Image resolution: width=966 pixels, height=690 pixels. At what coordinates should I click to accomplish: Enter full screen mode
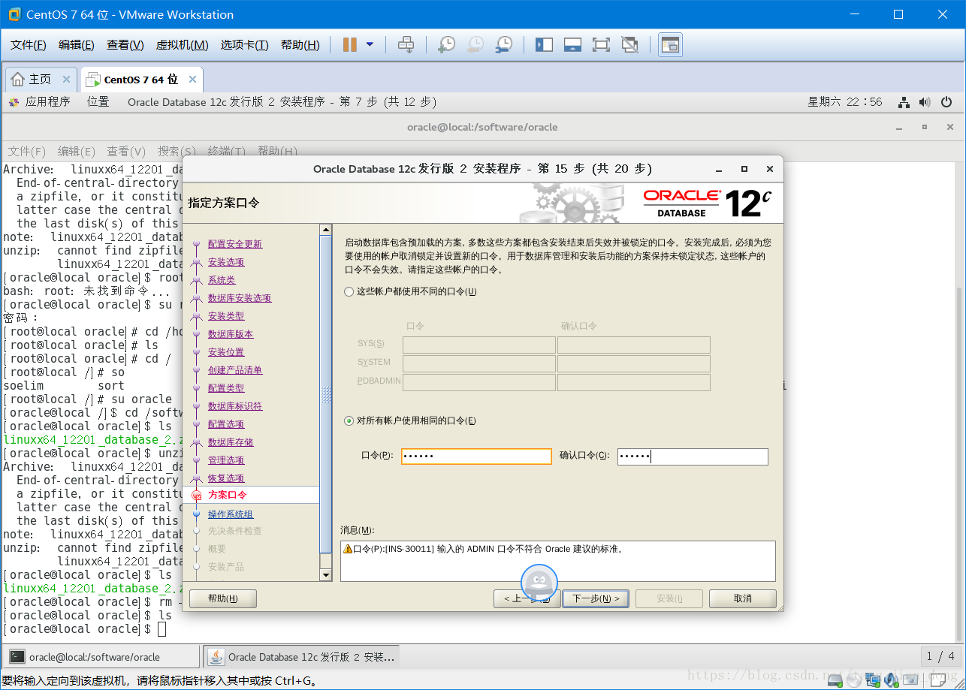[601, 45]
